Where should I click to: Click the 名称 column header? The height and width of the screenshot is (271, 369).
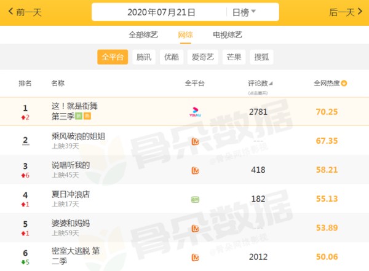(x=58, y=84)
